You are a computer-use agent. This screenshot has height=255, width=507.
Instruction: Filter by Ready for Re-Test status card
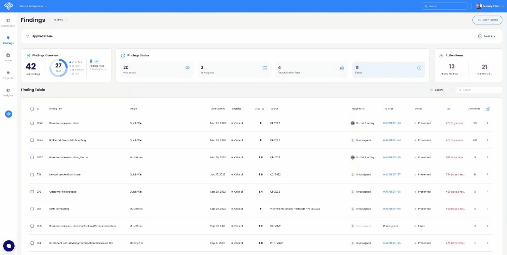click(x=311, y=69)
